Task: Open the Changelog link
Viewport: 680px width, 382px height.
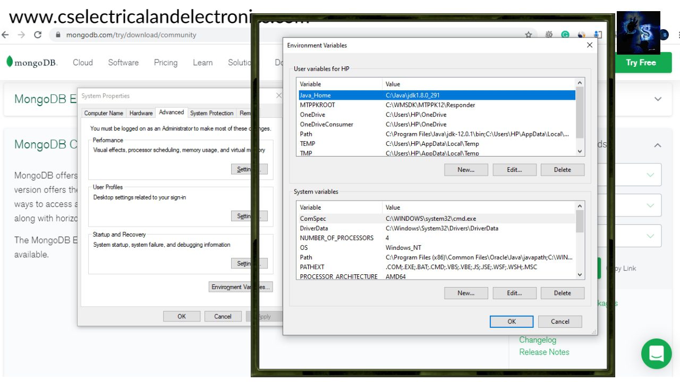Action: (x=538, y=340)
